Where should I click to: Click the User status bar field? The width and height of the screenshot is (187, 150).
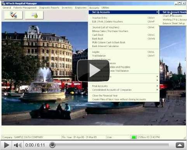click(x=118, y=137)
